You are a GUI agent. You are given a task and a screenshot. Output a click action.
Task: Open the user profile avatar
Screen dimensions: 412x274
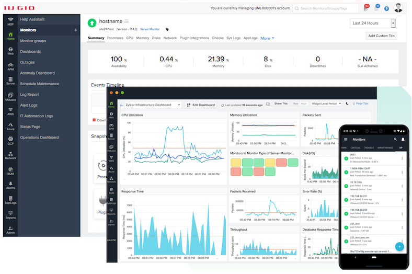point(398,8)
